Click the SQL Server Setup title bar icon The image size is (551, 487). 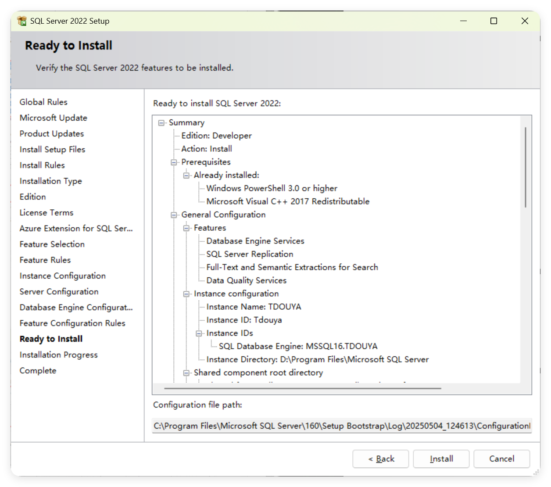tap(22, 21)
